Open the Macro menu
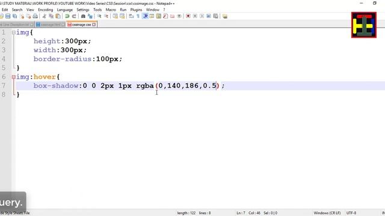This screenshot has width=385, height=216. (111, 10)
